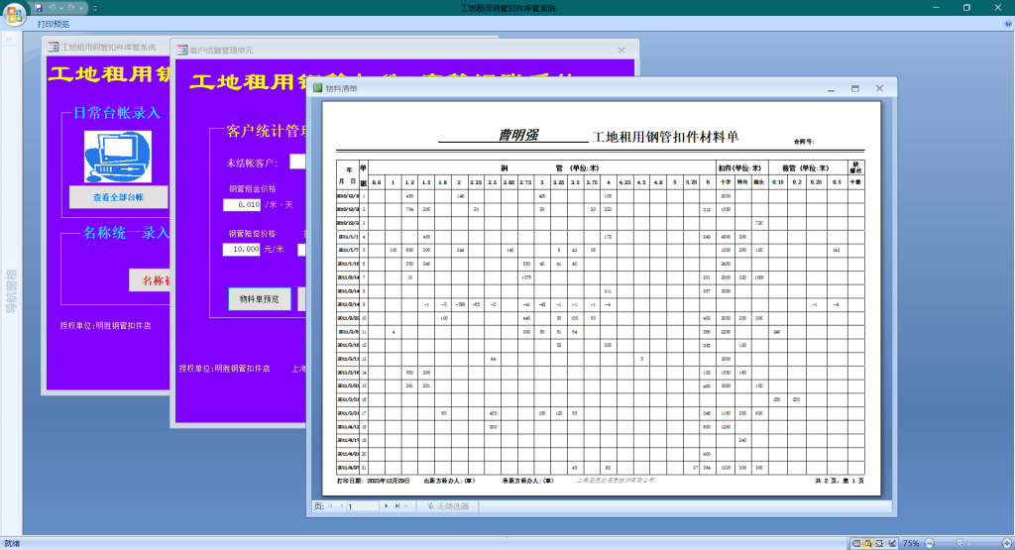Click the 钢管租金价格 field showing 0.010
Image resolution: width=1015 pixels, height=550 pixels.
[x=242, y=204]
